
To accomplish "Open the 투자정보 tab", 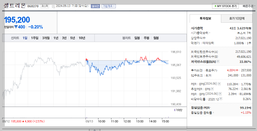I will click(205, 19).
